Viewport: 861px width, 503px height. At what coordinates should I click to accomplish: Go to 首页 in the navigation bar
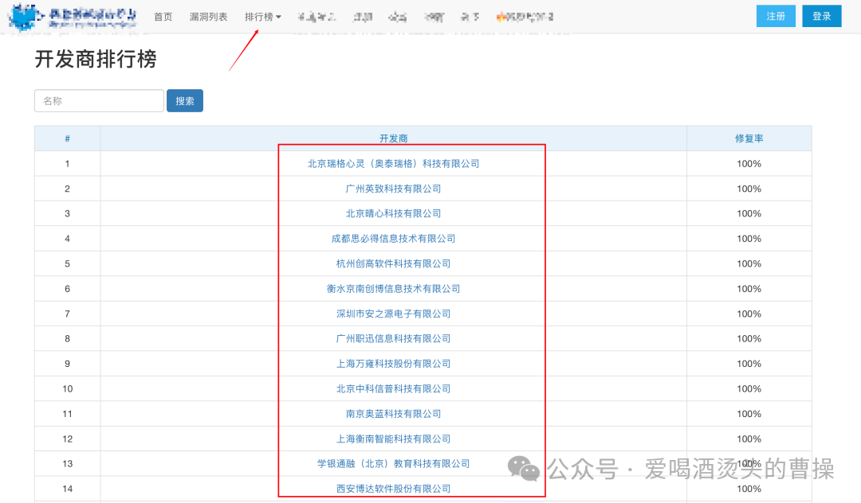pos(163,17)
